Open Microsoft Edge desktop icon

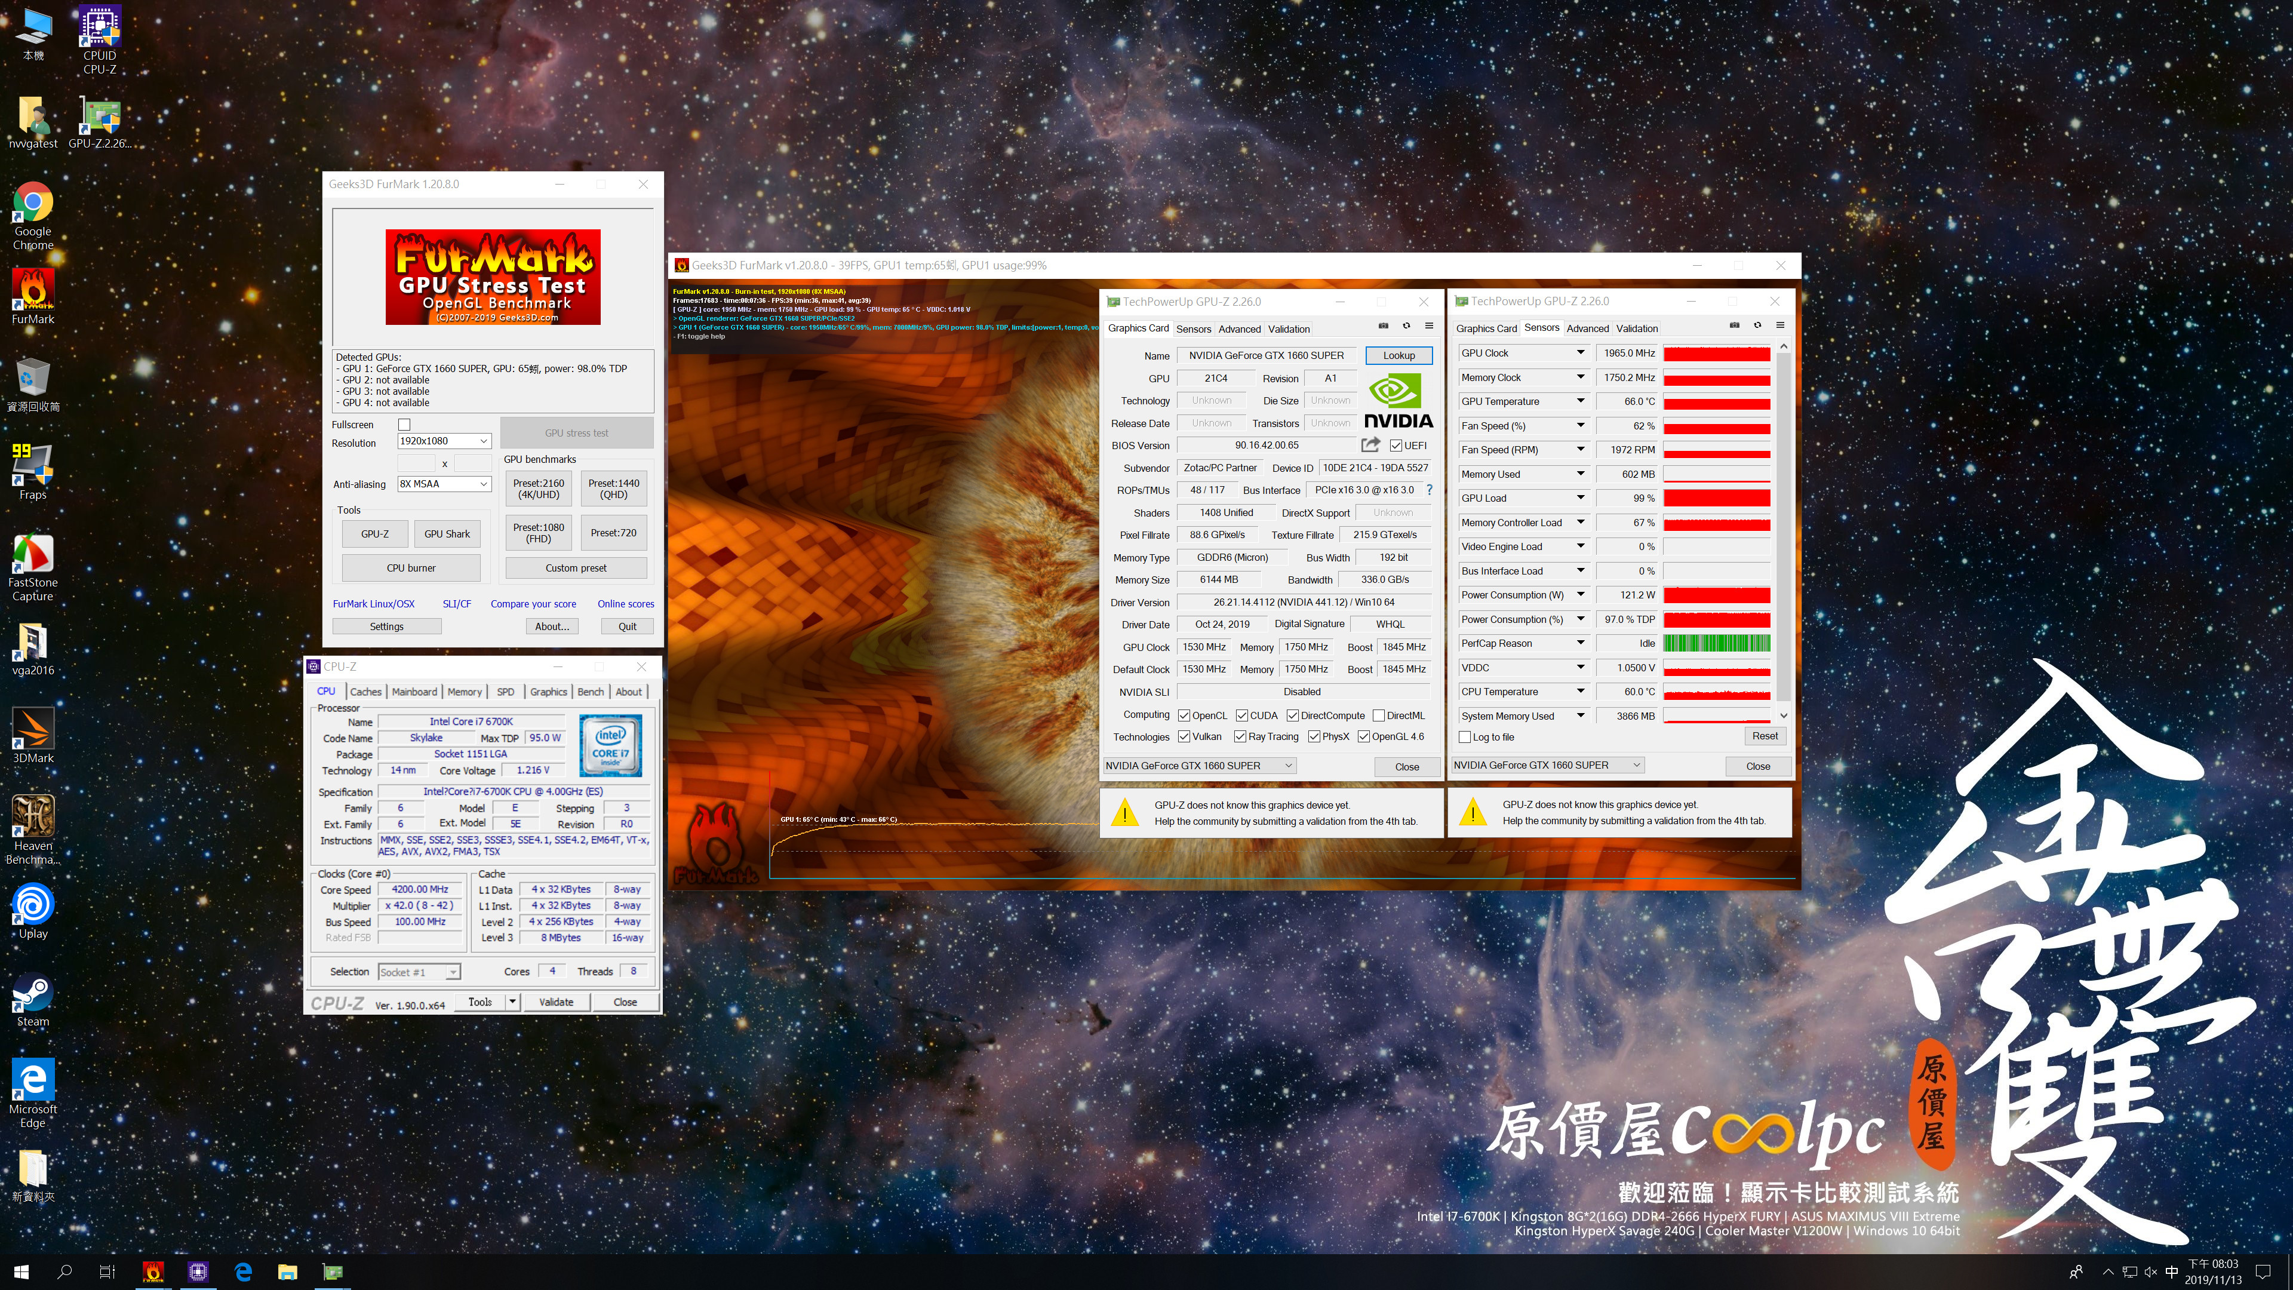click(33, 1094)
